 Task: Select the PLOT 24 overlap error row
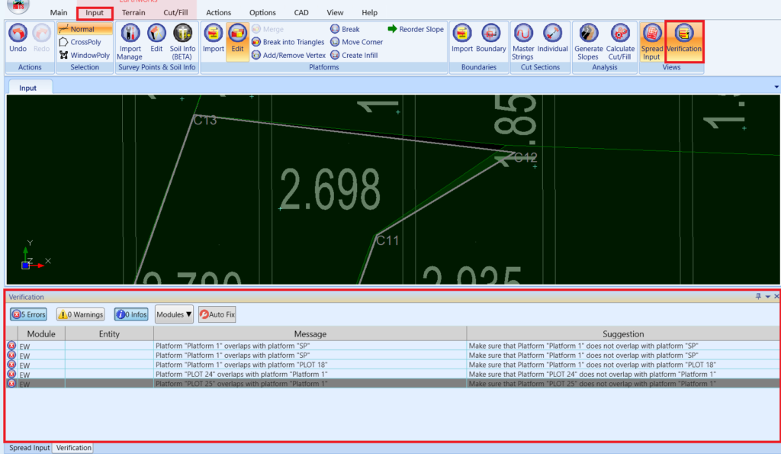[x=393, y=374]
